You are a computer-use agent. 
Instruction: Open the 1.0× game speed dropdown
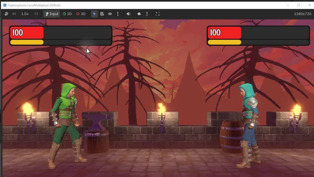(25, 14)
